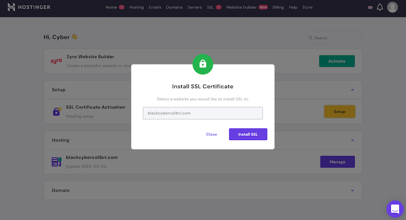Click the Install SSL button
Image resolution: width=406 pixels, height=220 pixels.
(248, 134)
